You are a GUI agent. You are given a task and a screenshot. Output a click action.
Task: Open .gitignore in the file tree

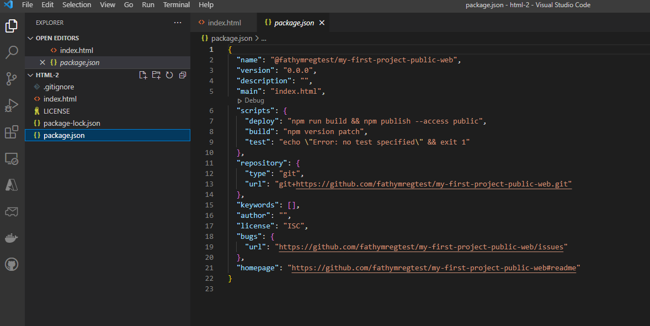tap(108, 87)
